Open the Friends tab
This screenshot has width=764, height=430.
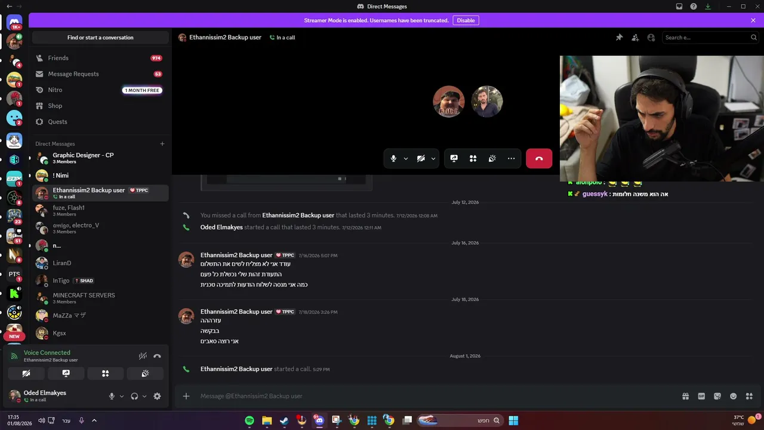[x=100, y=58]
